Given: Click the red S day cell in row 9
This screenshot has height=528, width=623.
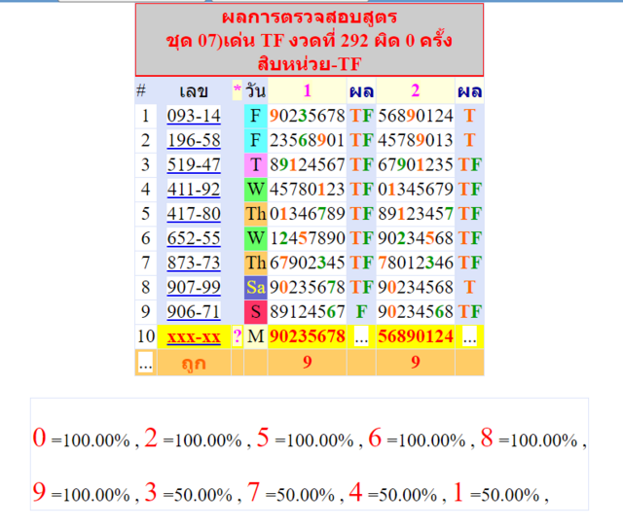Looking at the screenshot, I should [x=255, y=311].
